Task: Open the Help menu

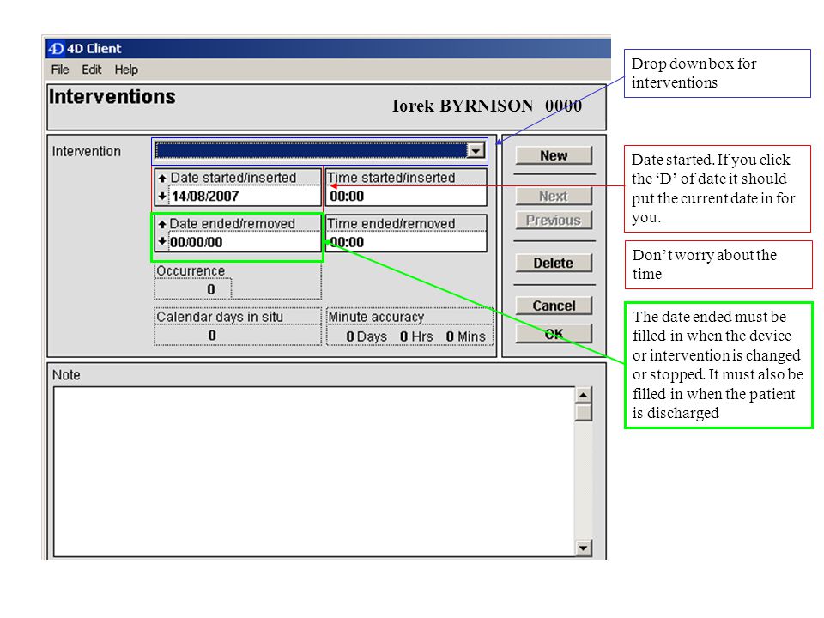Action: tap(126, 70)
